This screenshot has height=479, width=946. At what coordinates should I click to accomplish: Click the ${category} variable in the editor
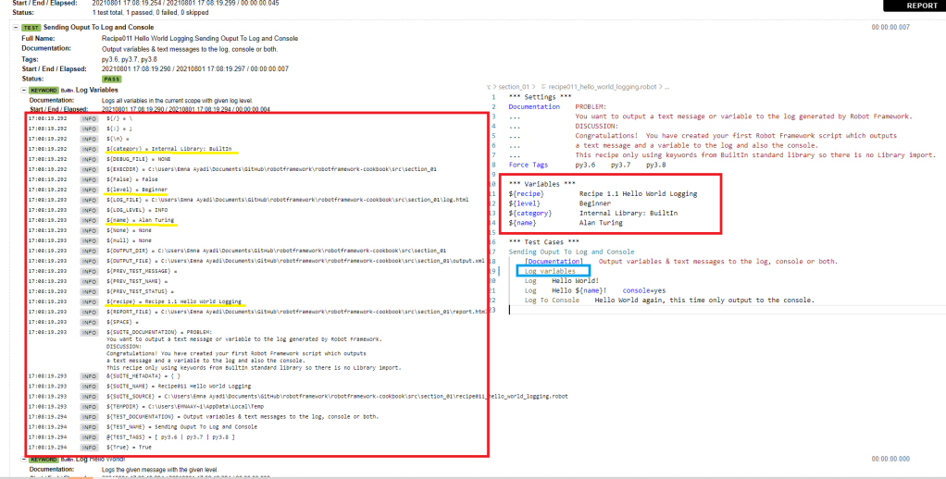[x=529, y=213]
